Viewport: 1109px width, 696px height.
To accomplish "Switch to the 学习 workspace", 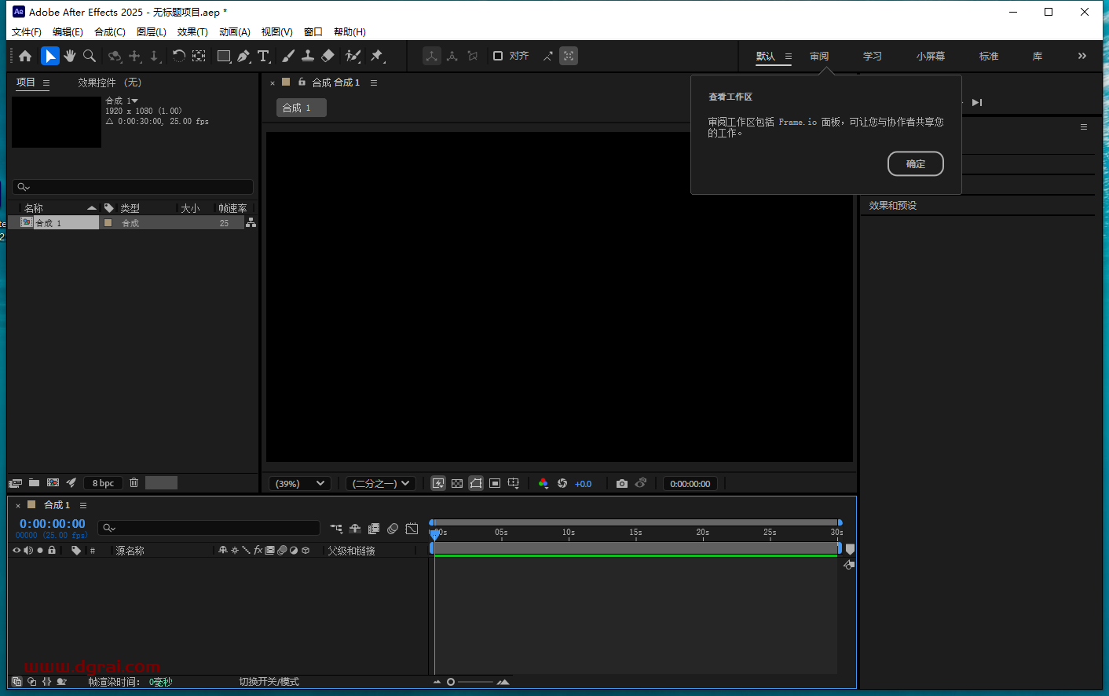I will click(x=873, y=57).
